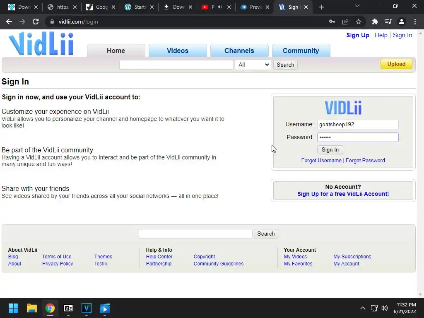
Task: Open Partnership footer link
Action: 159,264
